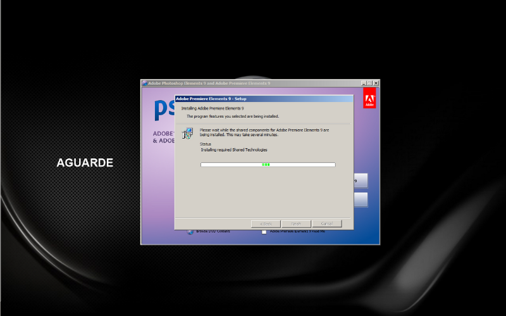Click the installation progress bar

[x=268, y=165]
